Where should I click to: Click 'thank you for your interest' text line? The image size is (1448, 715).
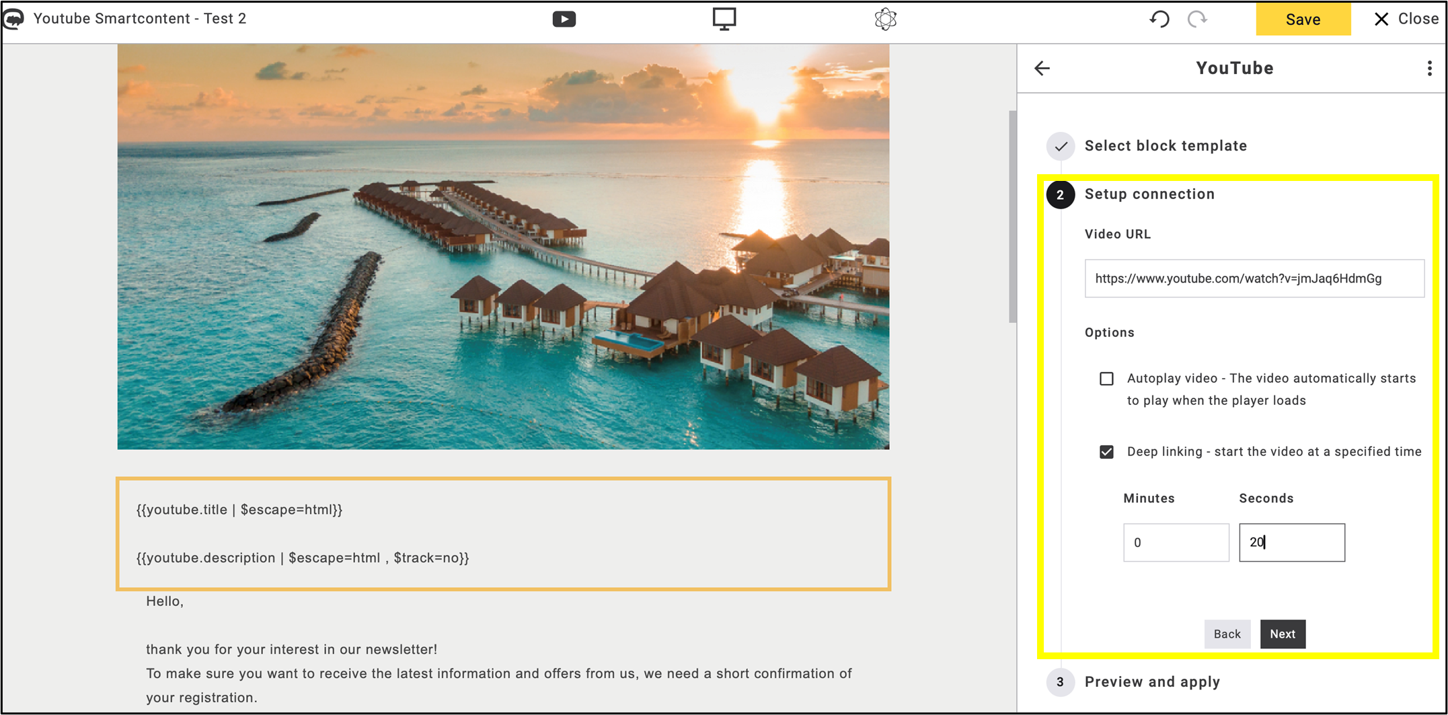coord(291,650)
